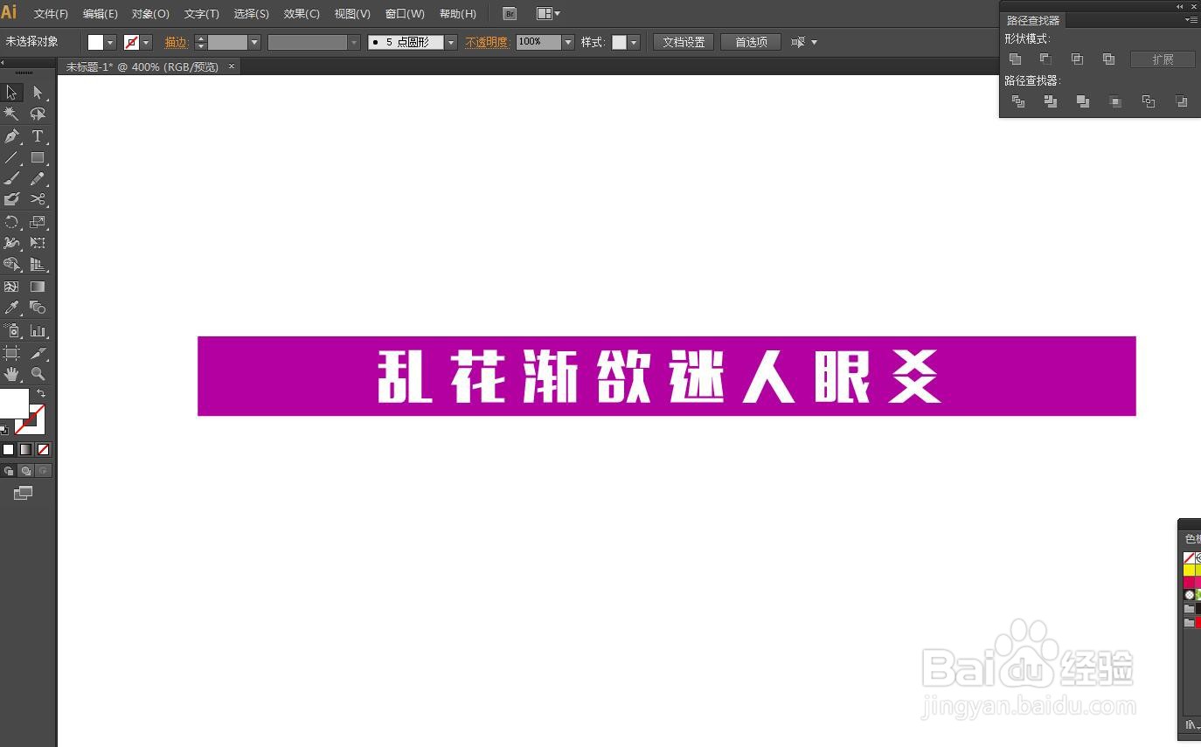The height and width of the screenshot is (747, 1201).
Task: Select the Warp tool
Action: (x=11, y=243)
